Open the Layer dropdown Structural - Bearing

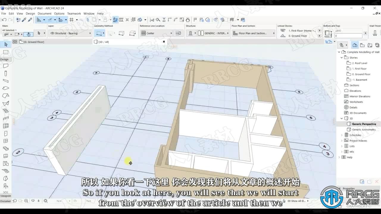[70, 33]
